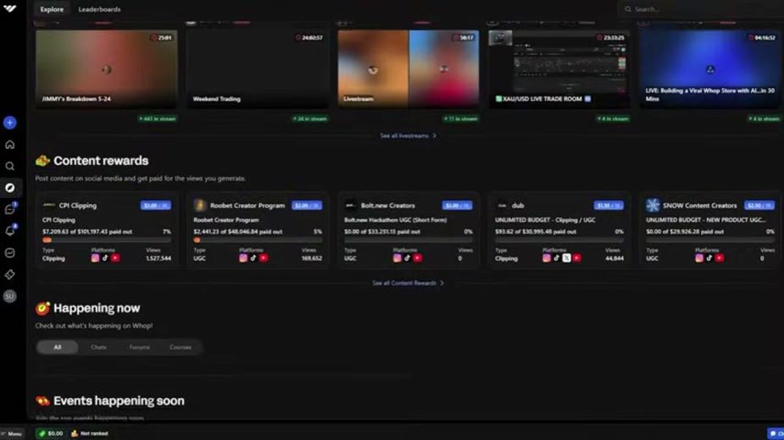Switch to the Explore tab
Image resolution: width=784 pixels, height=440 pixels.
click(52, 9)
